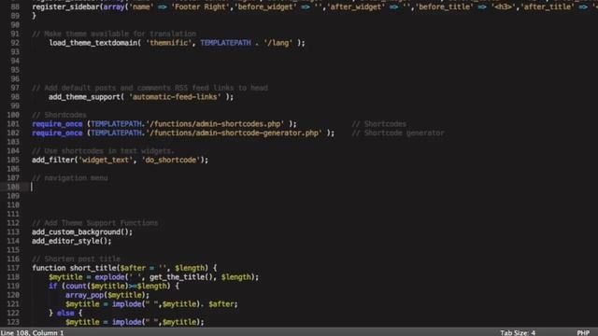The width and height of the screenshot is (598, 336).
Task: Click line number 117 in the gutter
Action: point(13,268)
